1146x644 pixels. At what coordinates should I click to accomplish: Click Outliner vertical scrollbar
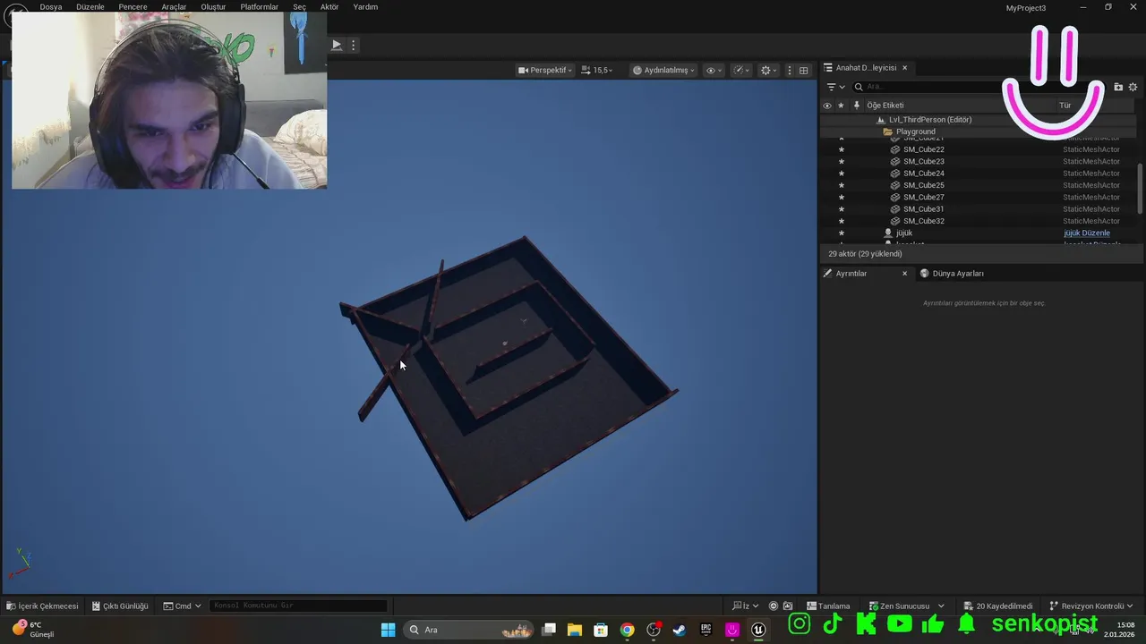click(1140, 188)
